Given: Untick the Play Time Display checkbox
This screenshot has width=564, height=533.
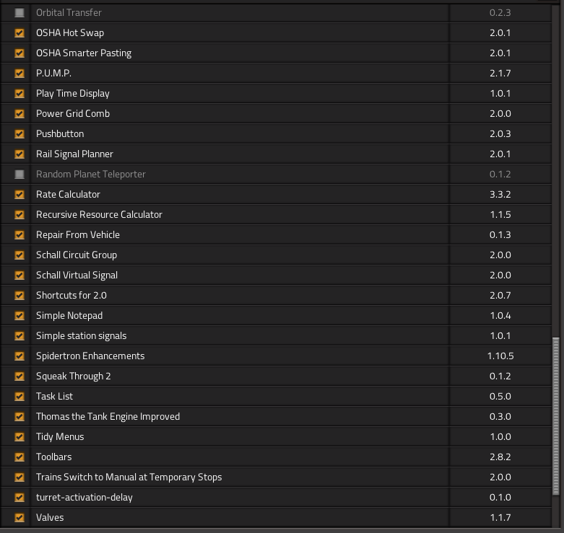Looking at the screenshot, I should point(19,93).
